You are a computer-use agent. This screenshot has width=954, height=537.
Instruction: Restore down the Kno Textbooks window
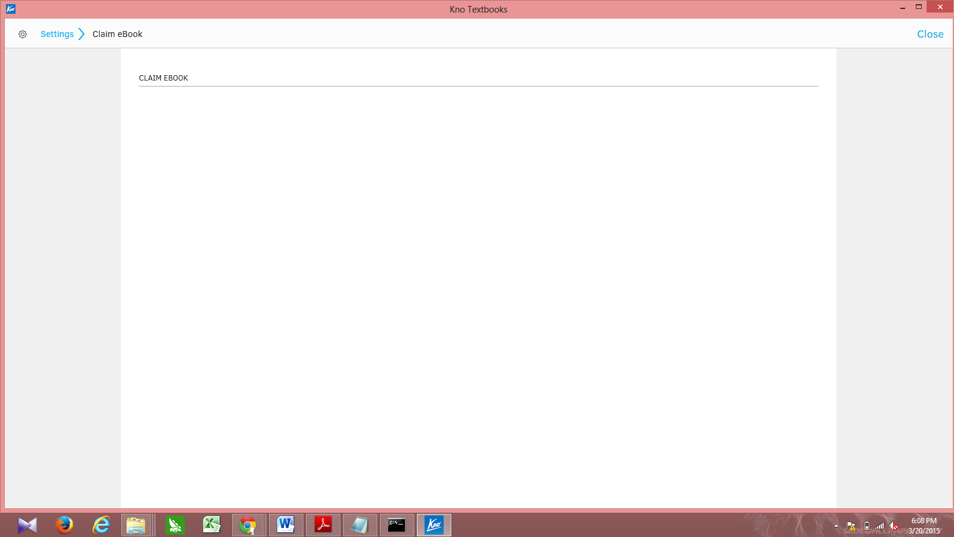tap(919, 7)
